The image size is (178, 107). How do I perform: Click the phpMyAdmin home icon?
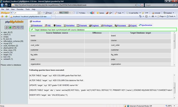pos(6,27)
